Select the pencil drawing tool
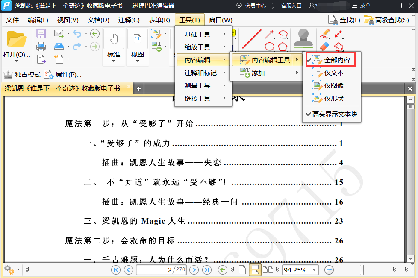This screenshot has height=278, width=418. point(325,34)
